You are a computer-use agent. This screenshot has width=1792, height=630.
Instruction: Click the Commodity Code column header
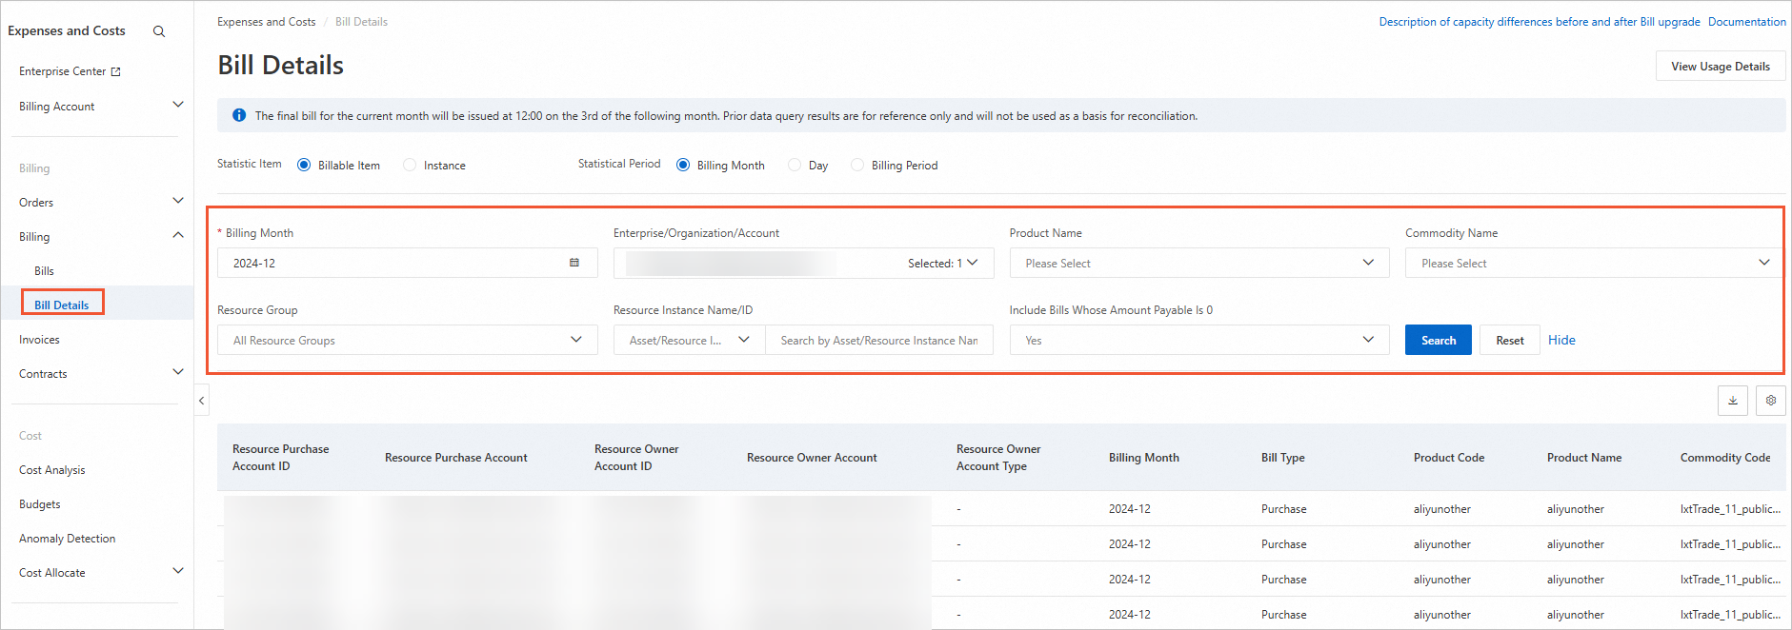coord(1725,458)
